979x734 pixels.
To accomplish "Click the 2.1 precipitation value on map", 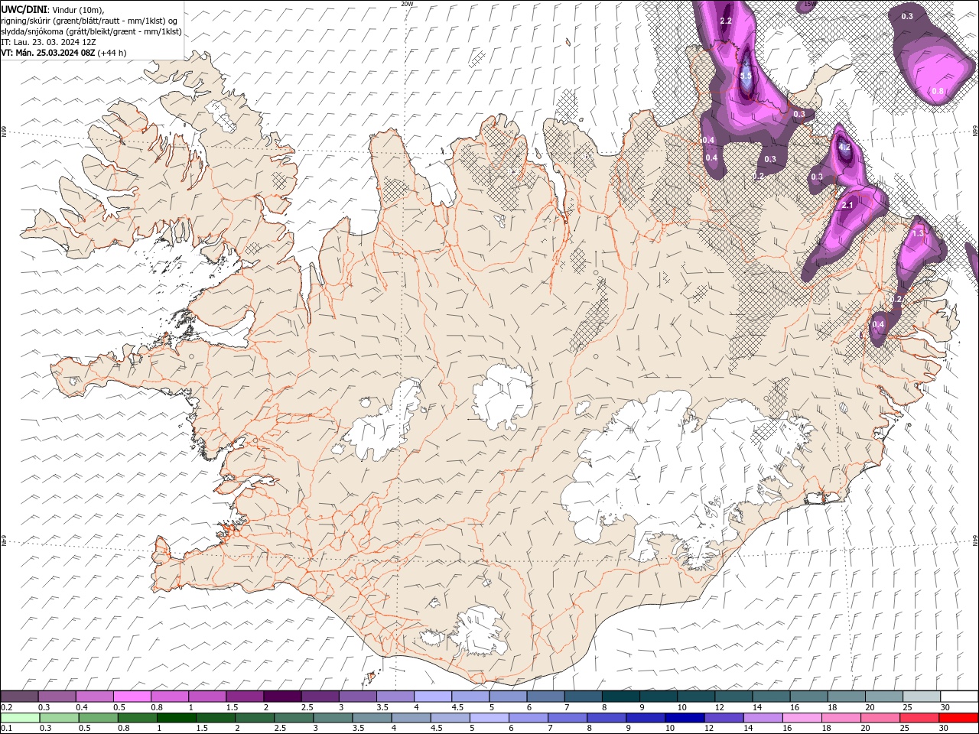I will (847, 206).
